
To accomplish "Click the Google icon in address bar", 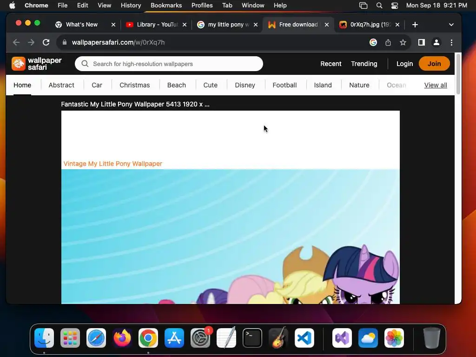I will click(373, 42).
